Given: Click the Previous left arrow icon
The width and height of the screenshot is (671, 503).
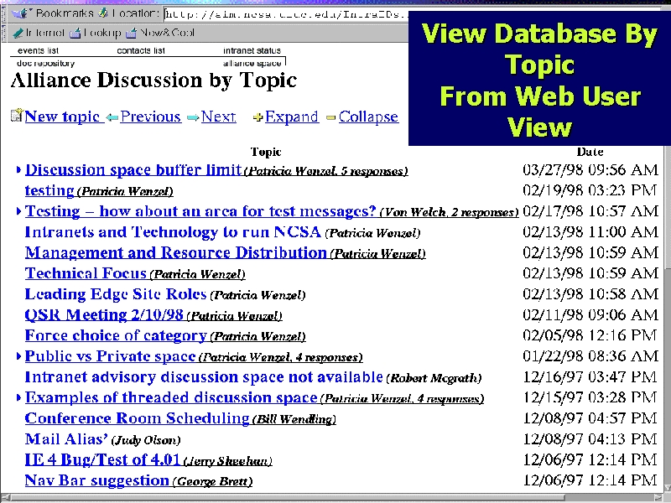Looking at the screenshot, I should (112, 117).
